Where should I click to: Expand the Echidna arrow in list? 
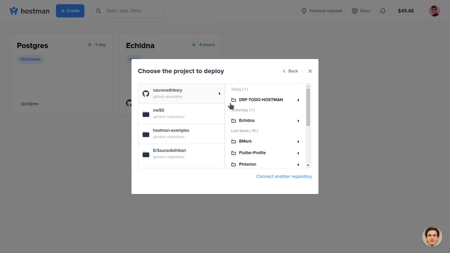point(299,121)
